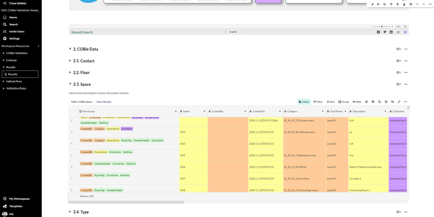
Task: Open options menu for 2.2. Floor section
Action: tap(406, 72)
